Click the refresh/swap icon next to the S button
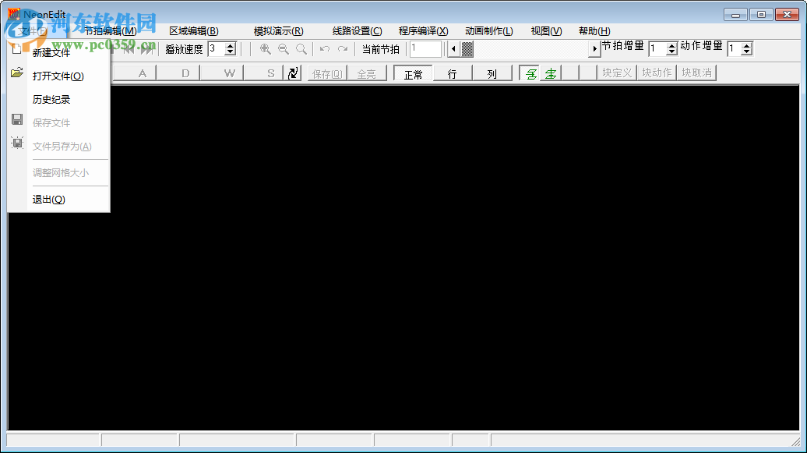This screenshot has height=453, width=807. pos(293,72)
